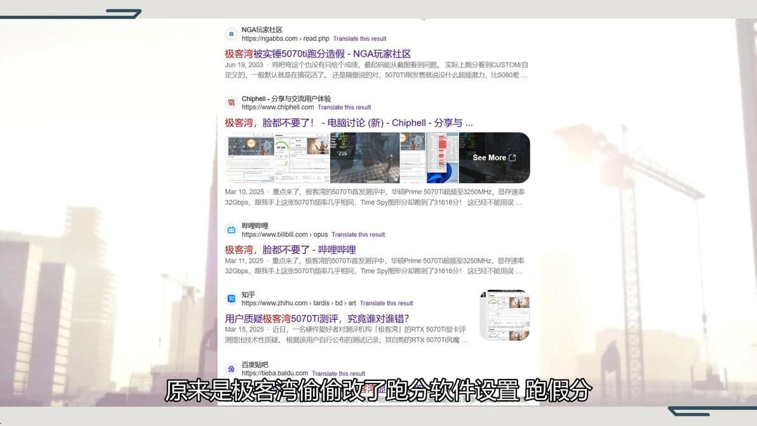Click the 知乎 site favicon
757x426 pixels.
(x=231, y=298)
